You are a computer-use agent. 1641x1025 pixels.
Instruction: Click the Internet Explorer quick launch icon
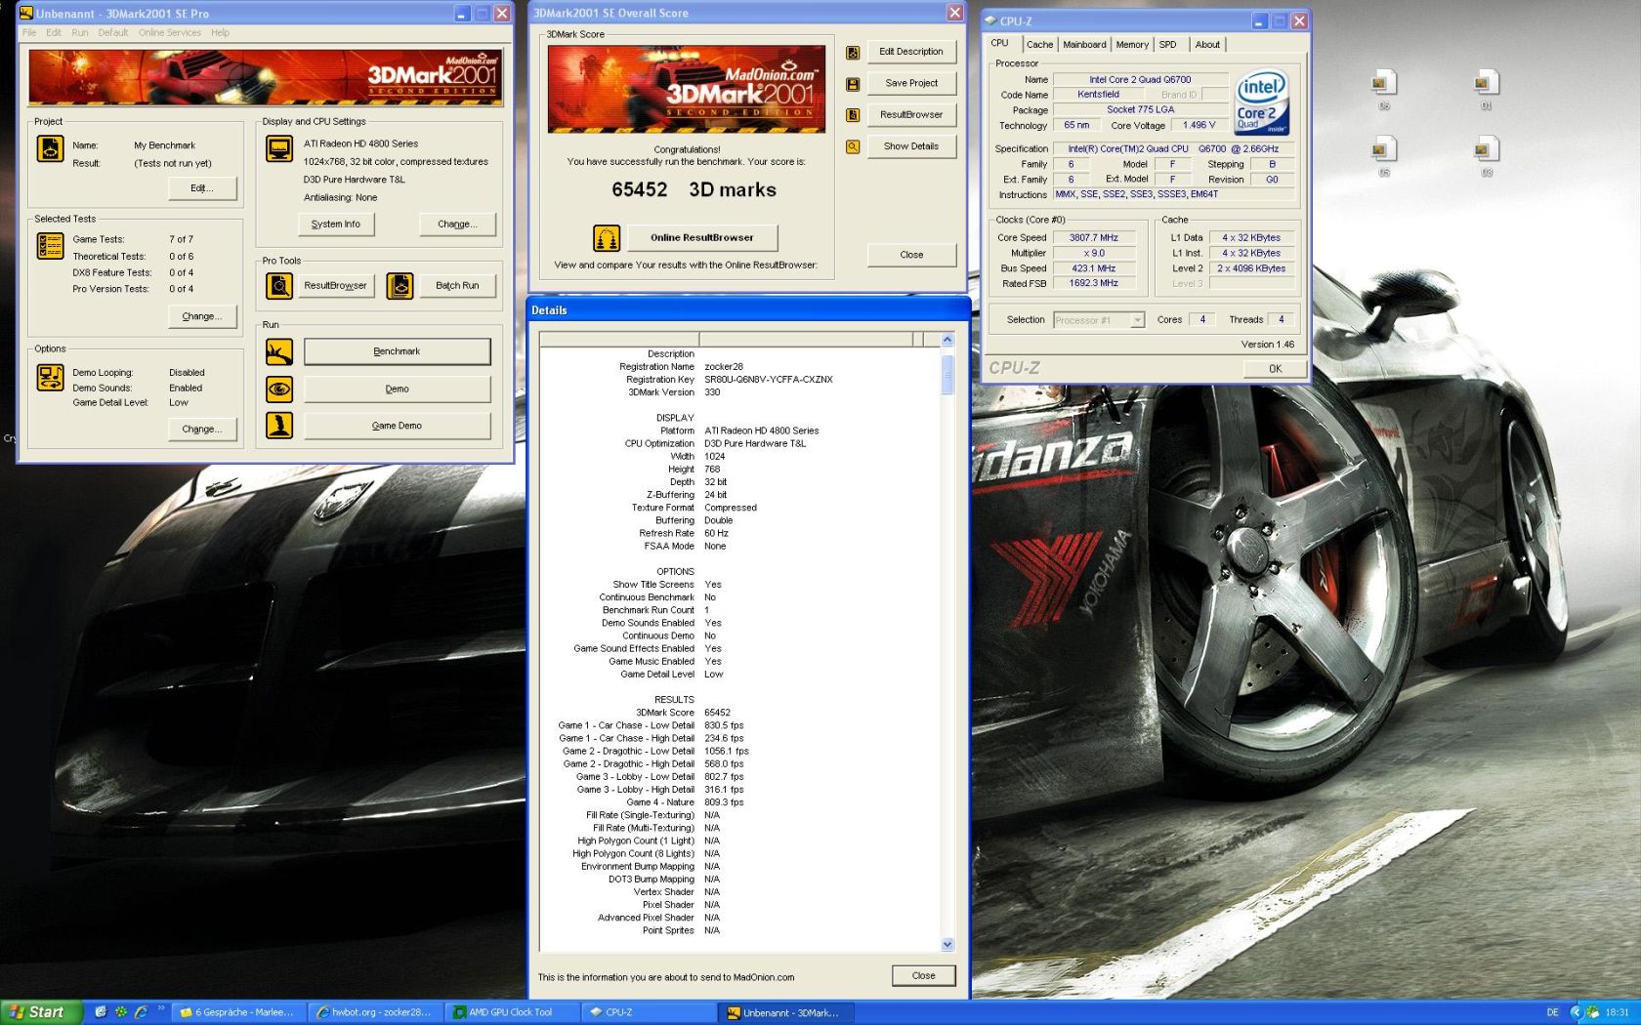click(141, 1012)
